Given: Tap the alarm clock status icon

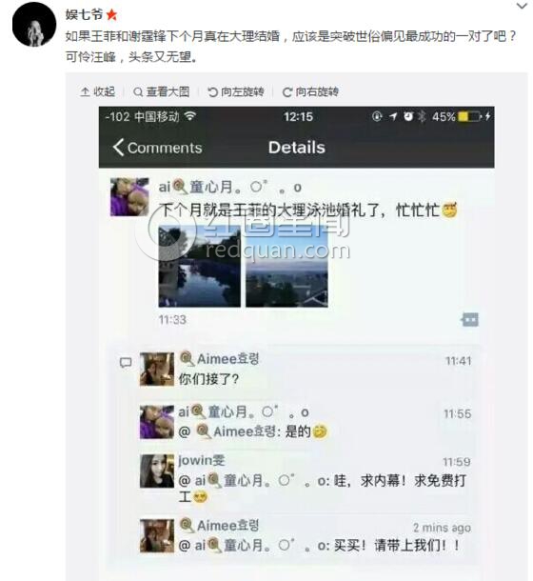Looking at the screenshot, I should (408, 117).
